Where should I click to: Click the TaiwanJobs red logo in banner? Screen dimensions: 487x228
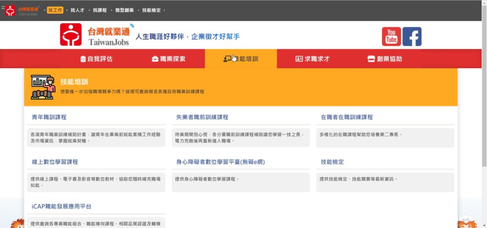coord(70,35)
